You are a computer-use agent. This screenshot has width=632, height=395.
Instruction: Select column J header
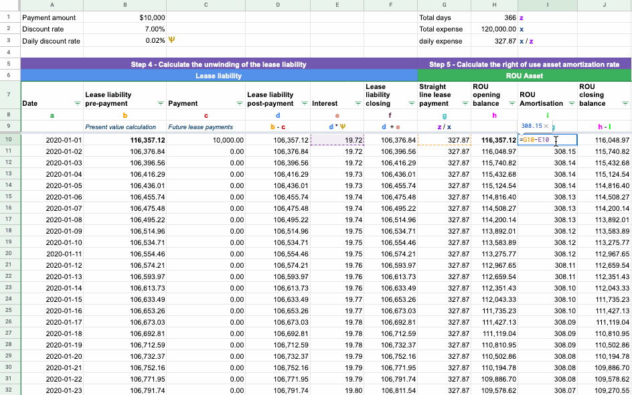click(604, 5)
